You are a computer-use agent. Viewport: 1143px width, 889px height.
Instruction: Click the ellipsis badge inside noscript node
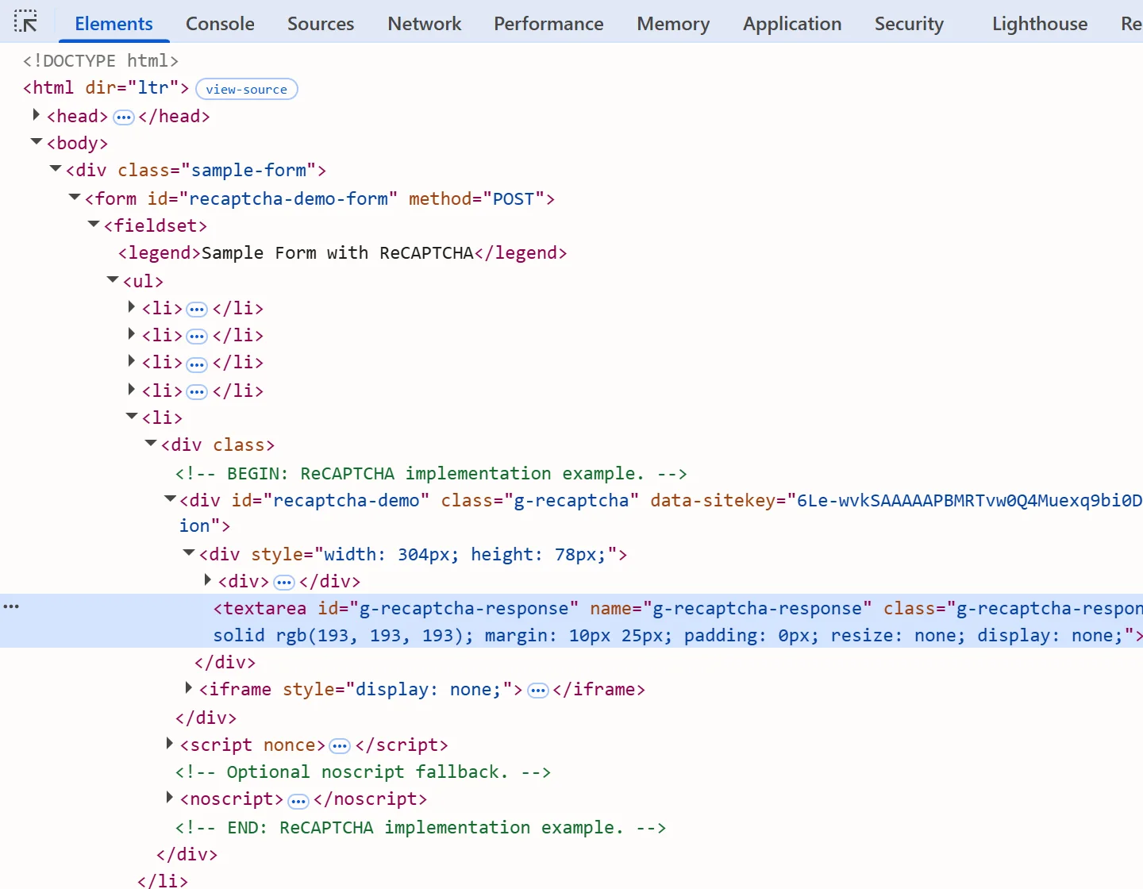click(298, 801)
